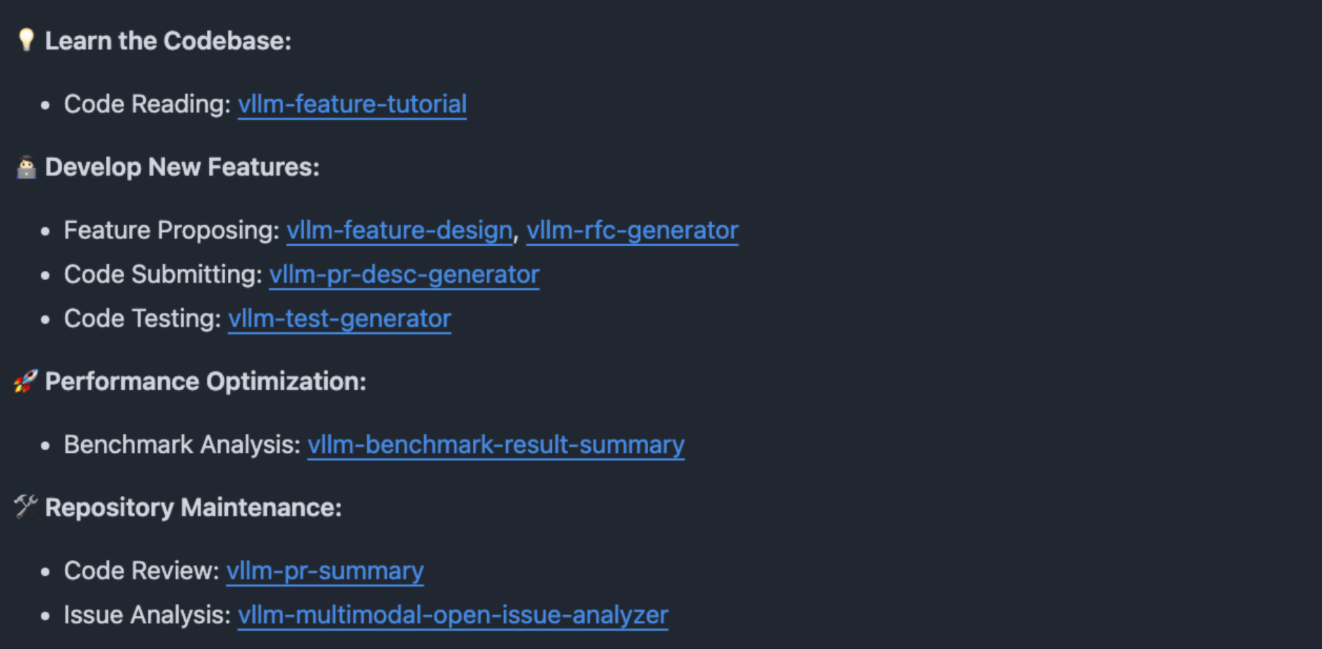Click the "Repository Maintenance:" heading
The width and height of the screenshot is (1322, 649).
coord(193,508)
